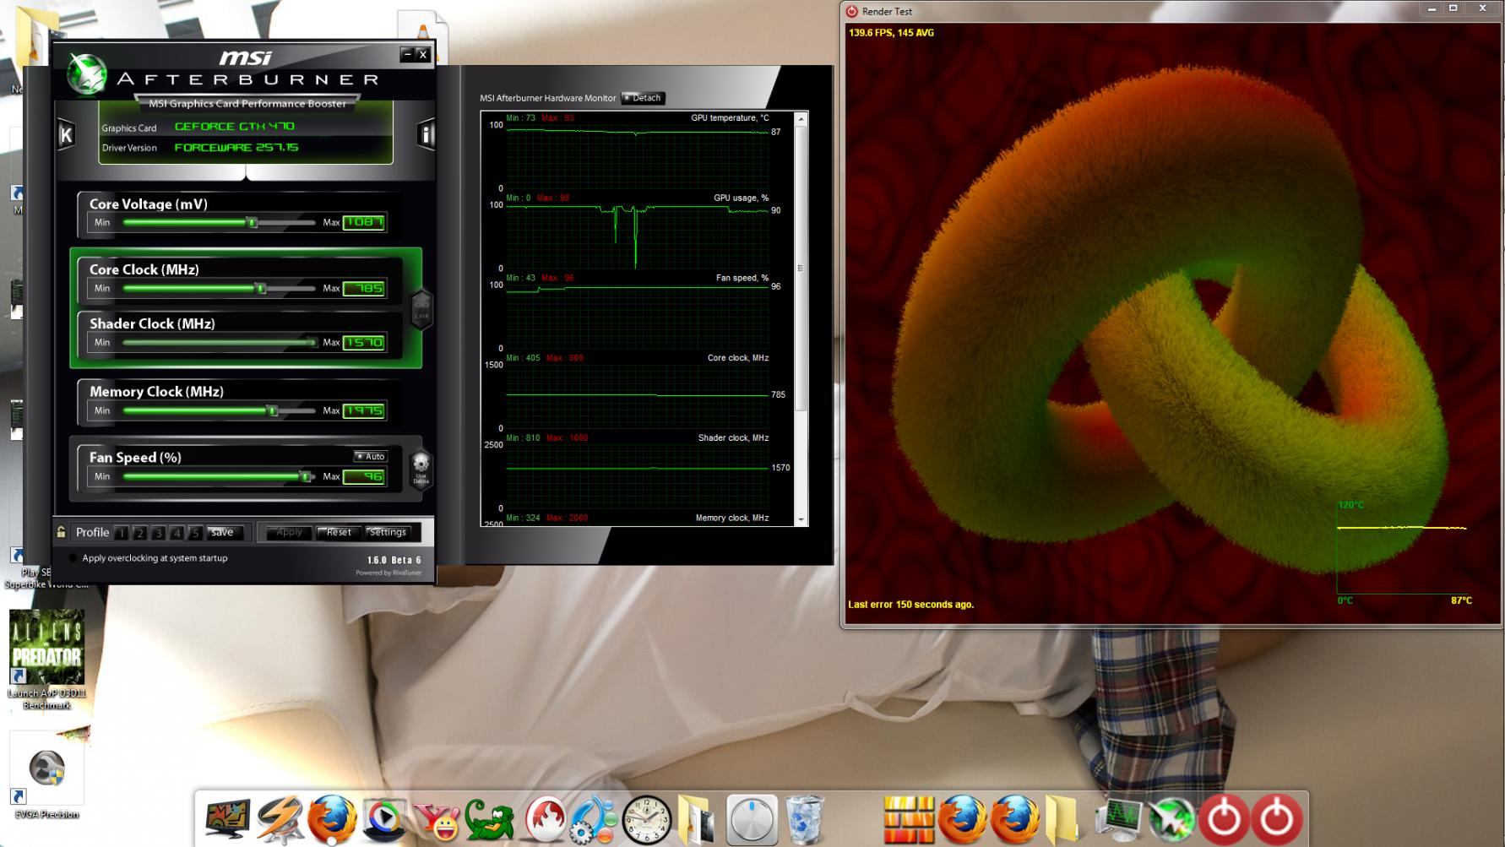Image resolution: width=1505 pixels, height=847 pixels.
Task: Click the silver knob dial dock icon
Action: [x=751, y=819]
